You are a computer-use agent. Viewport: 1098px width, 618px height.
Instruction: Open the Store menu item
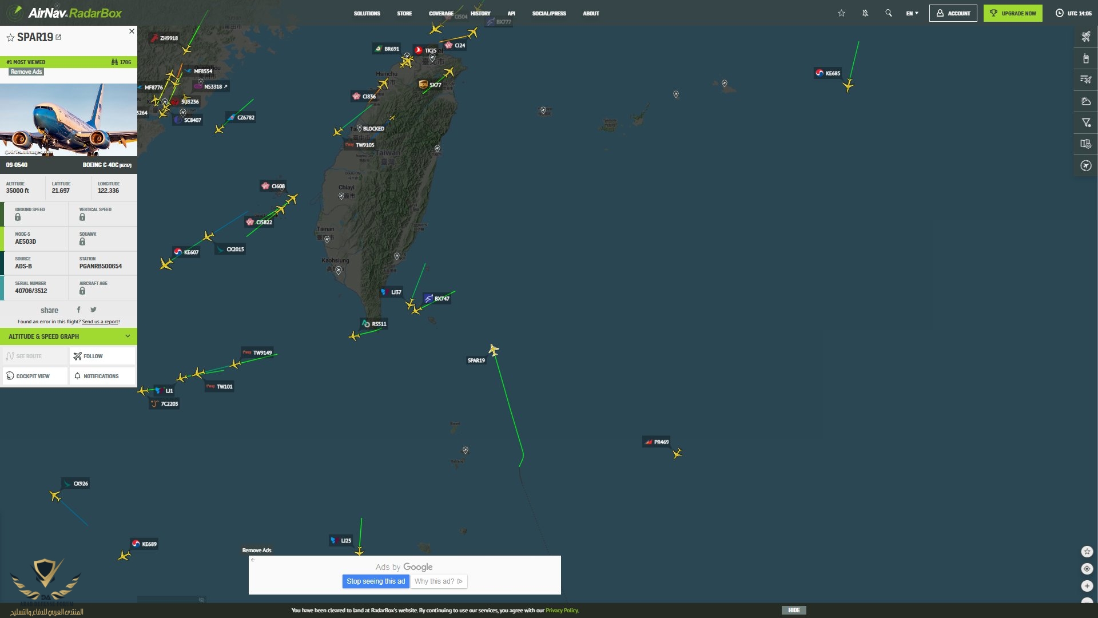(404, 13)
